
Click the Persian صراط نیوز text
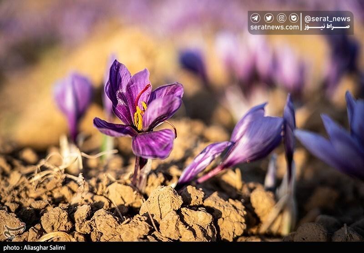pos(327,28)
